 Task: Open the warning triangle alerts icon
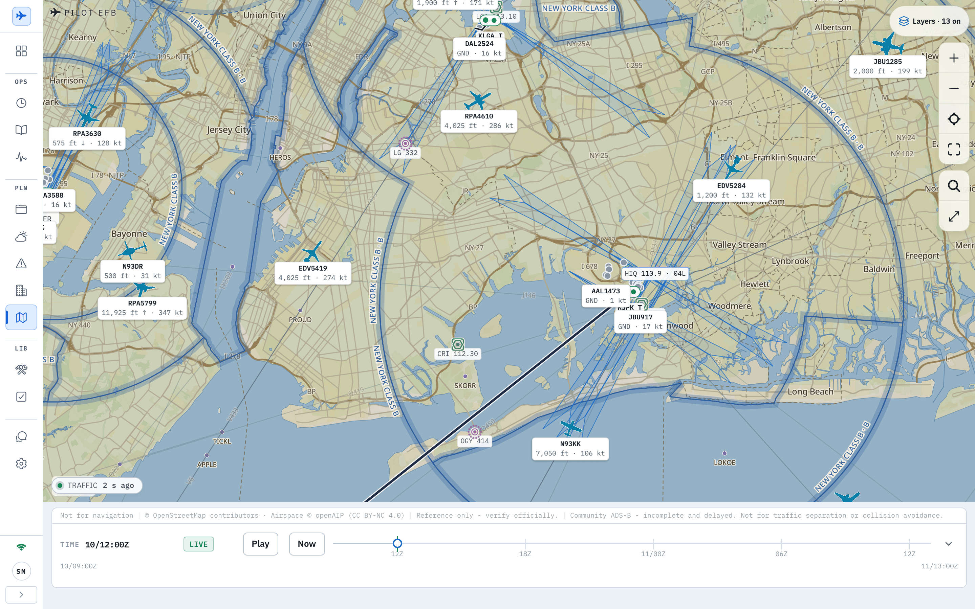point(21,264)
